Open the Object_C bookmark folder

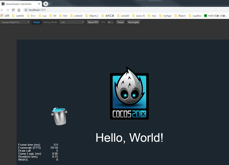92,16
